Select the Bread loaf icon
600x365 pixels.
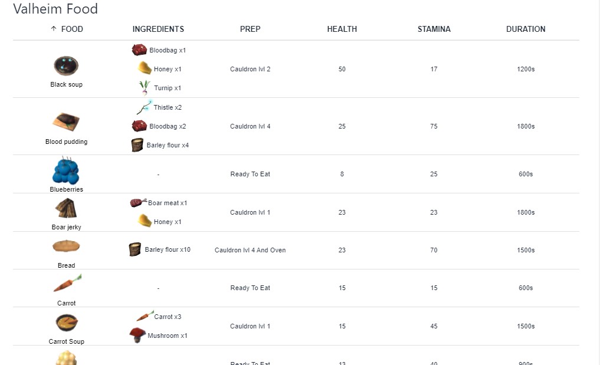click(66, 246)
